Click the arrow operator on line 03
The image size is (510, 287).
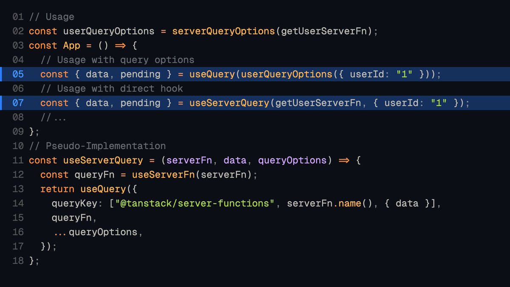pos(120,45)
